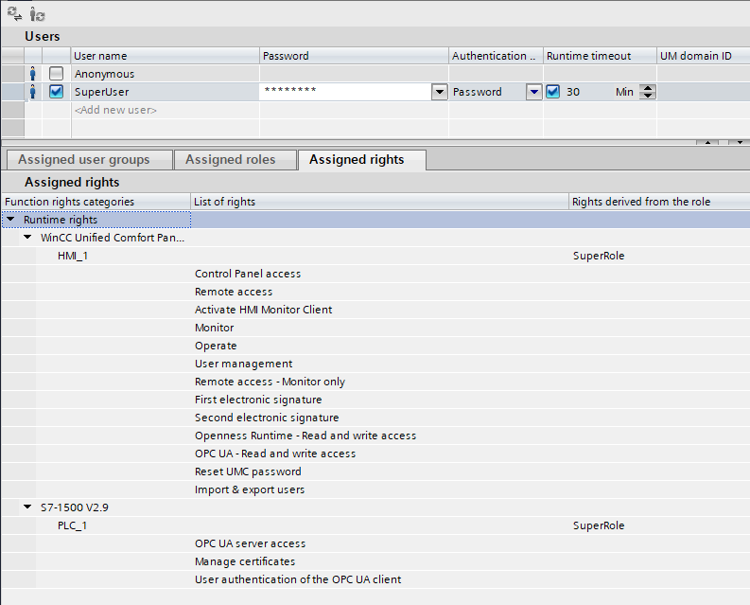Image resolution: width=750 pixels, height=605 pixels.
Task: Collapse the WinCC Unified Comfort Panel node
Action: click(27, 237)
